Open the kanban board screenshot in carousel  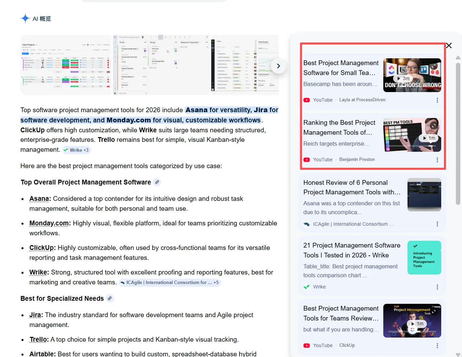click(162, 65)
